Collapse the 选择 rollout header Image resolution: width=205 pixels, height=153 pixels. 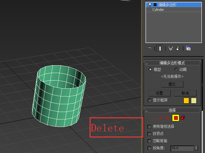click(172, 110)
